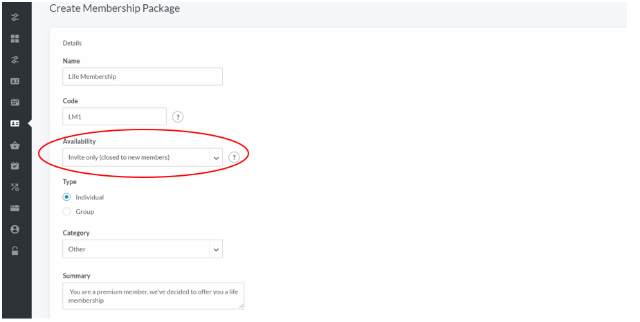Select the Individual type radio button
This screenshot has width=640, height=322.
pos(66,197)
